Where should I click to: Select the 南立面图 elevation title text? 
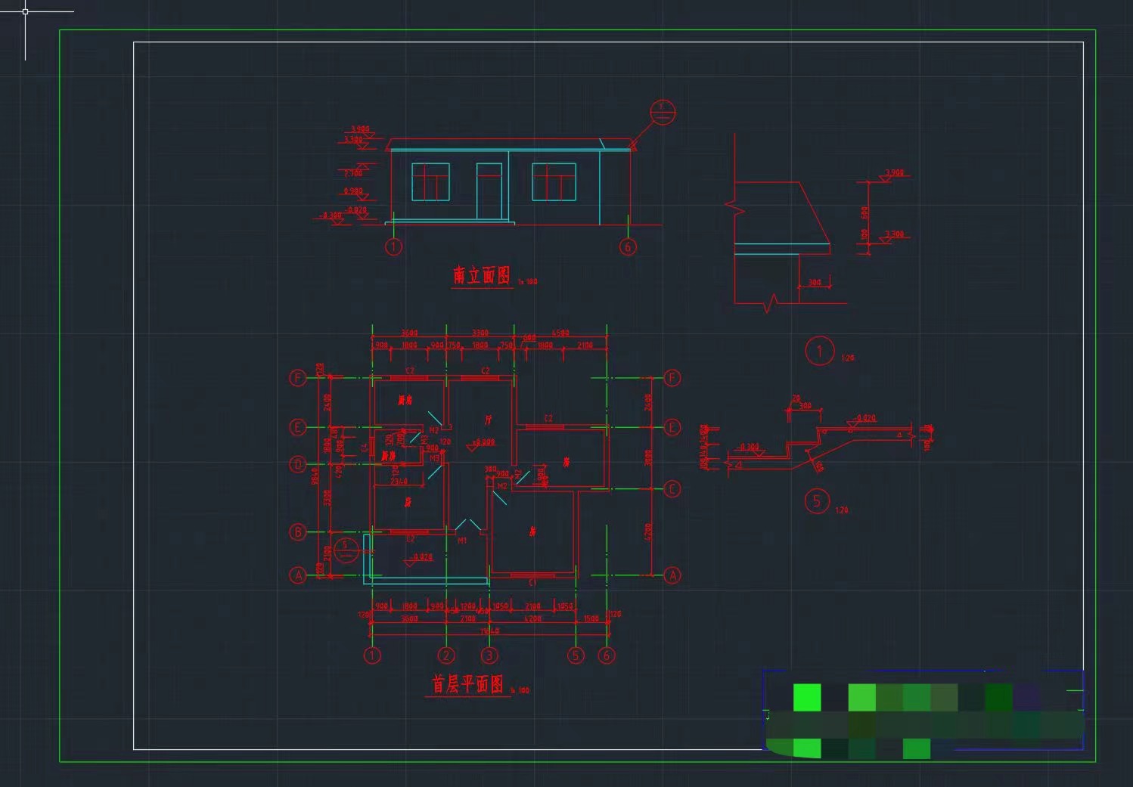(x=482, y=275)
